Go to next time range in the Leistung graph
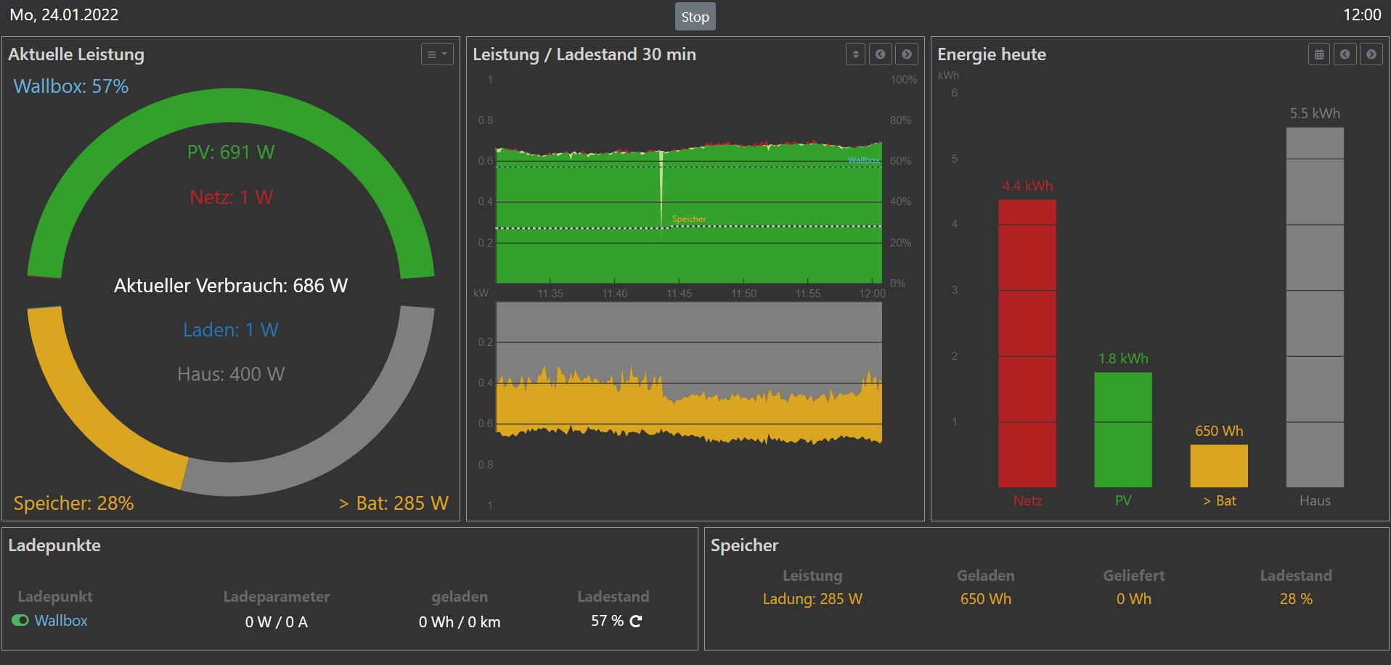 907,54
